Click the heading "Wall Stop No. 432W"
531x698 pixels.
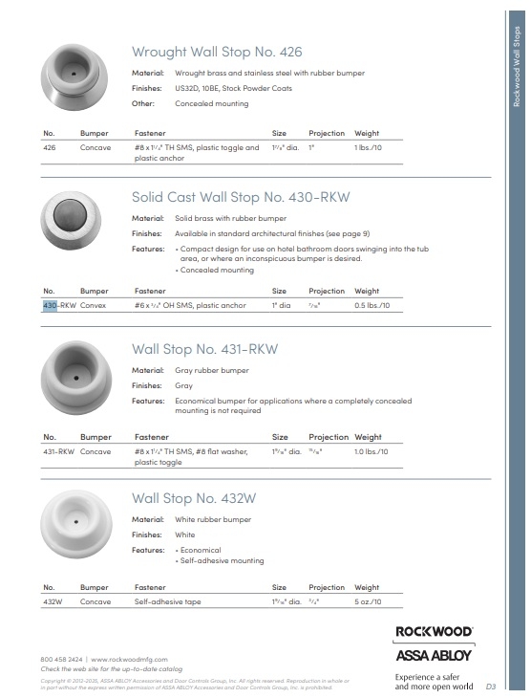point(194,498)
